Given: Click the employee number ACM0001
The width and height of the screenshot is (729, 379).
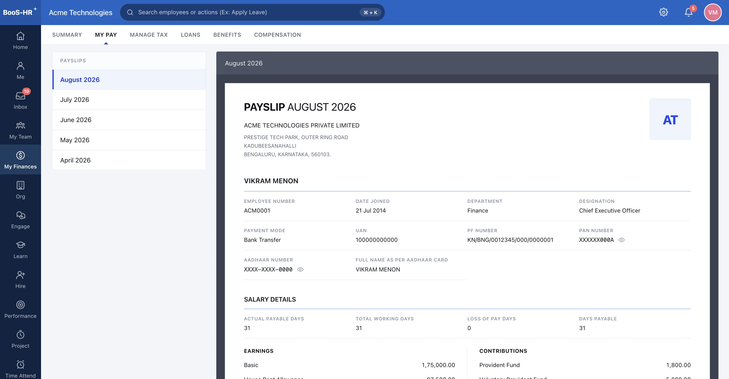Looking at the screenshot, I should (257, 211).
